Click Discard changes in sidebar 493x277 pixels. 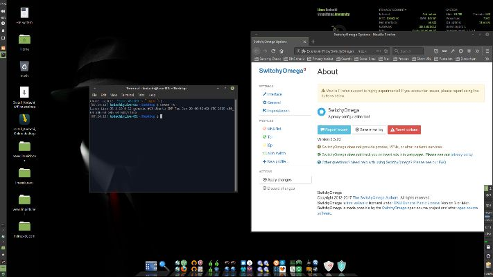(x=277, y=188)
